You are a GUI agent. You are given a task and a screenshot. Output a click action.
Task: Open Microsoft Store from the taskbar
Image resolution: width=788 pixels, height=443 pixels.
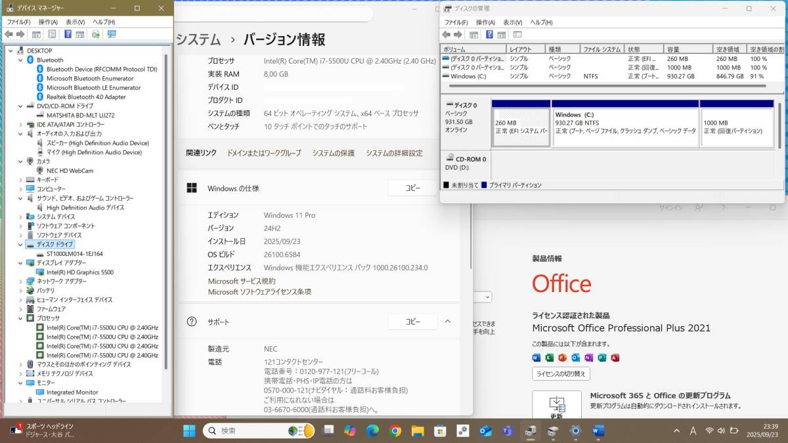click(x=441, y=431)
